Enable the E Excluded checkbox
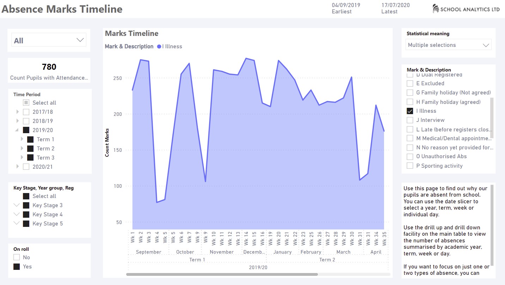 tap(410, 83)
